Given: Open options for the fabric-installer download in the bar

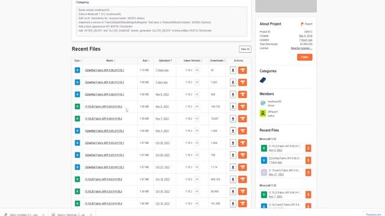Looking at the screenshot, I should (43, 215).
